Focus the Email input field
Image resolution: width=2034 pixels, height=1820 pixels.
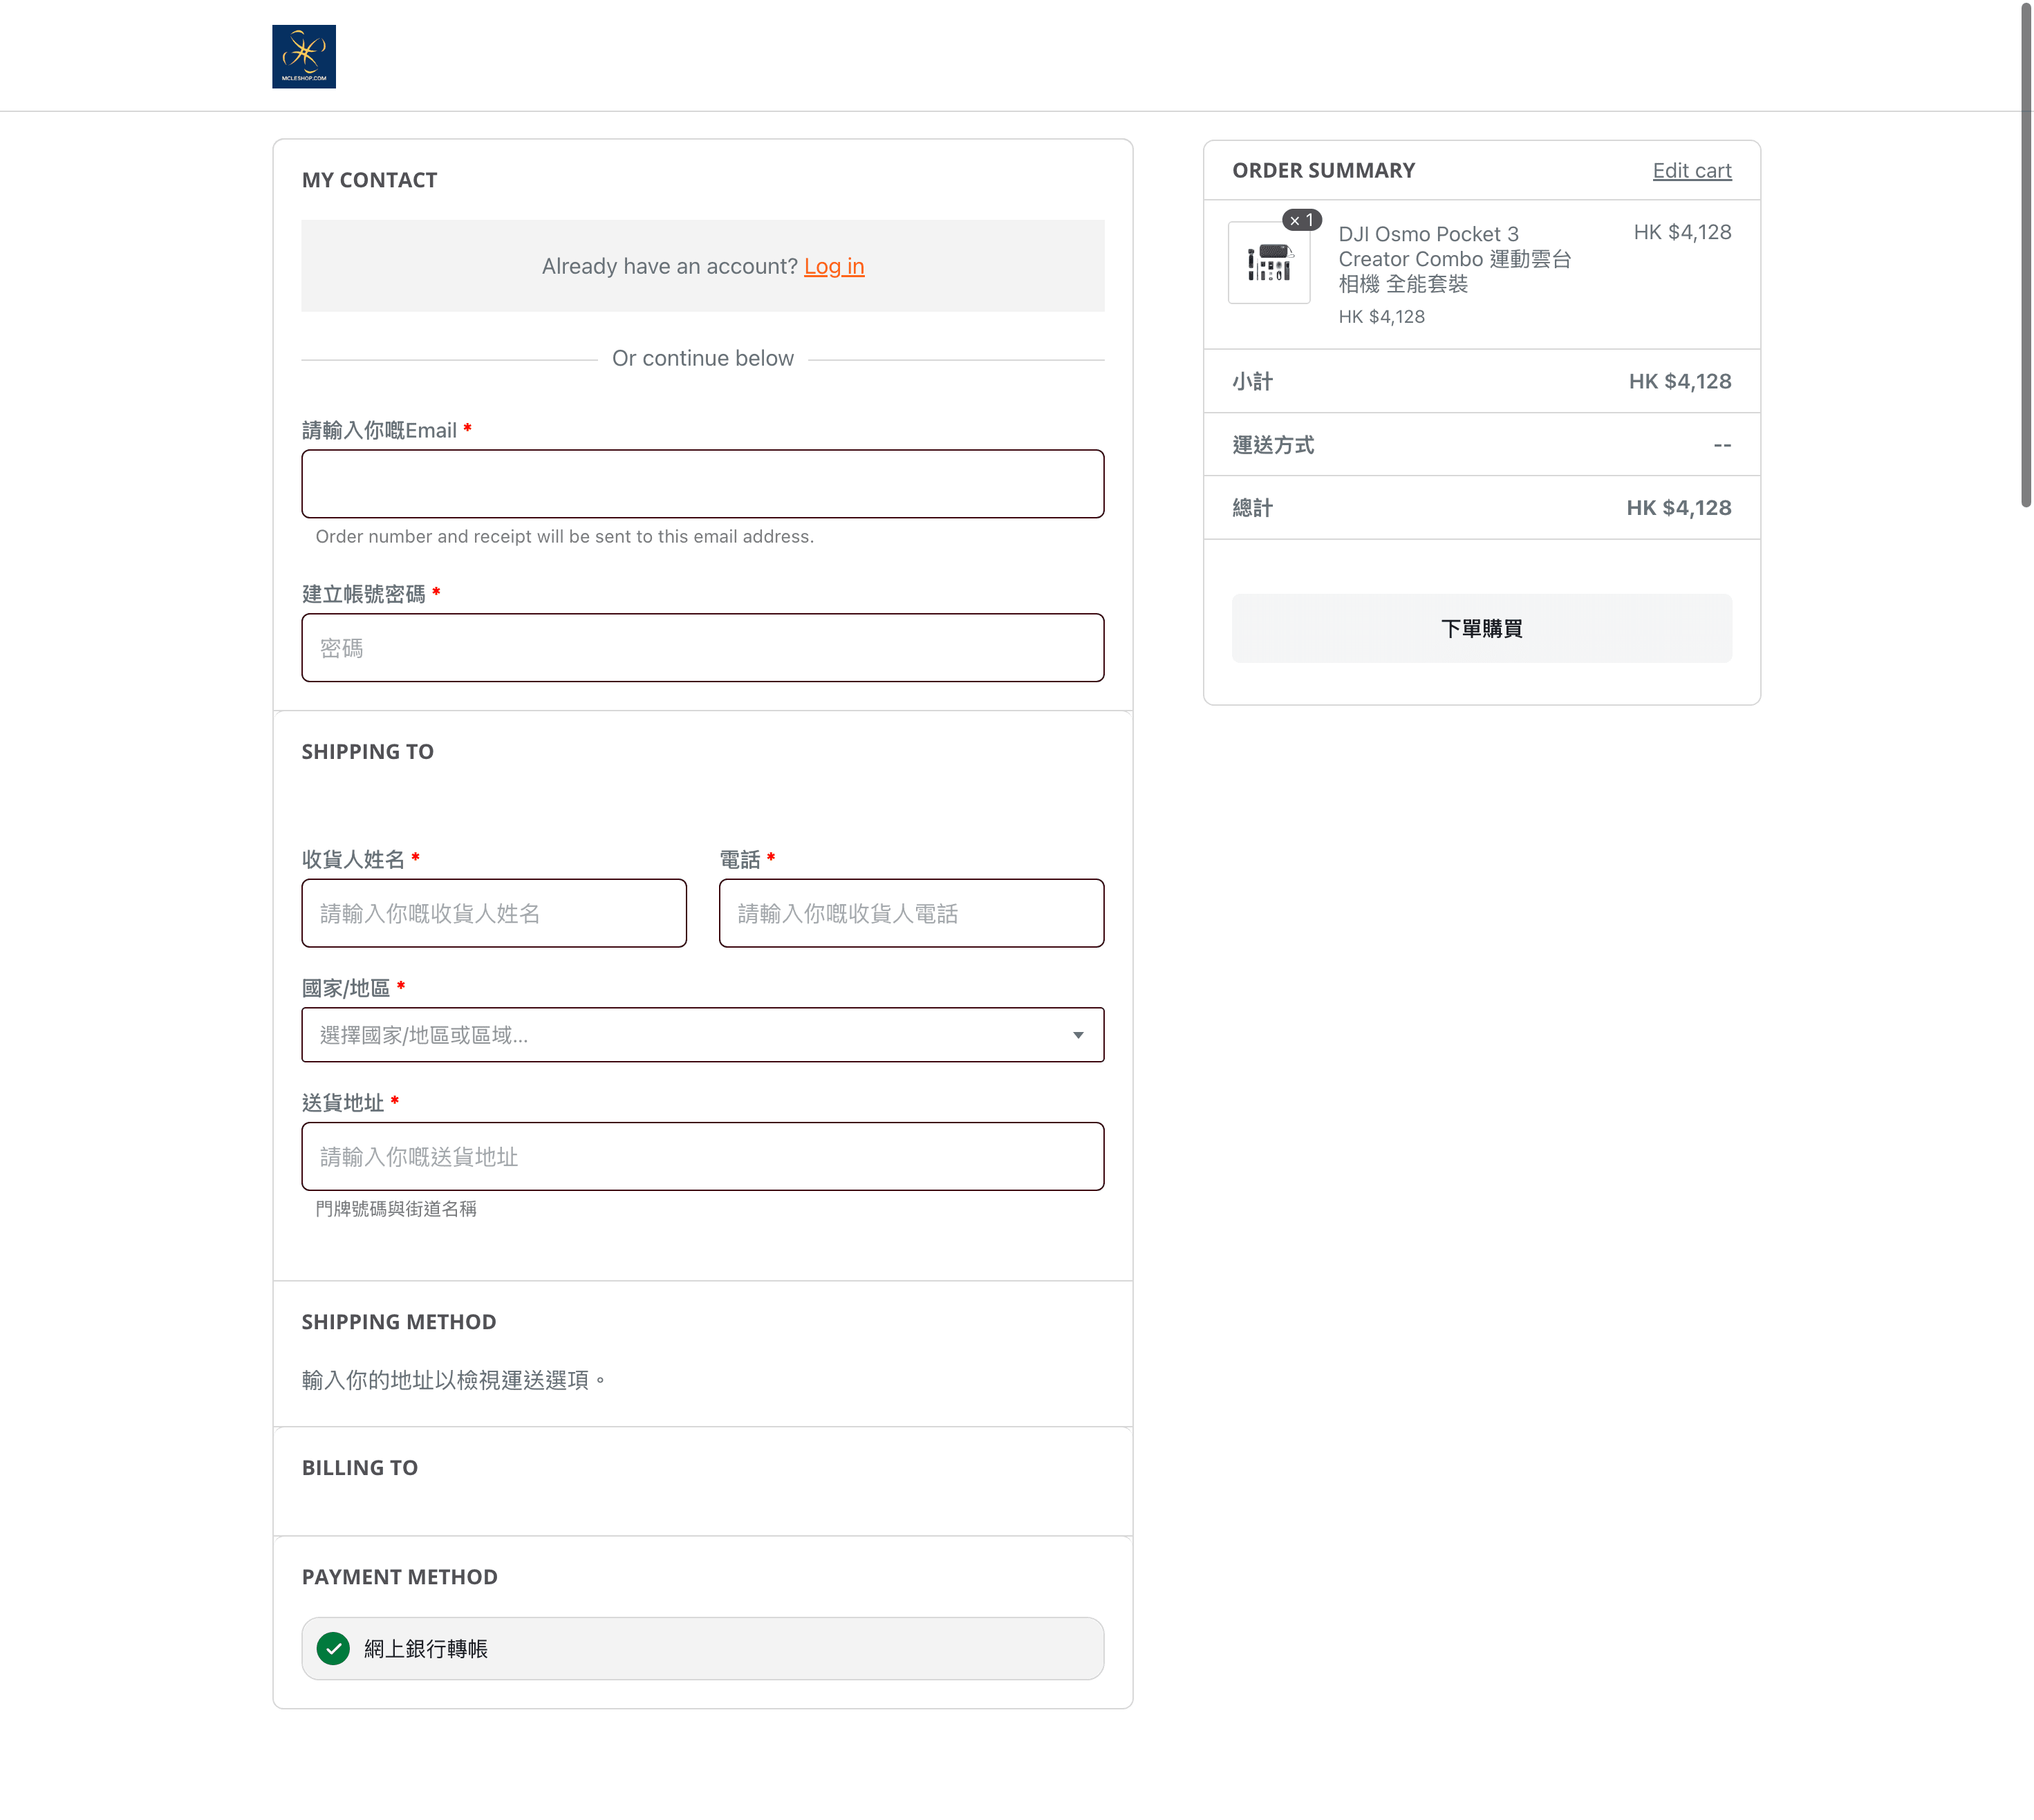(x=702, y=484)
